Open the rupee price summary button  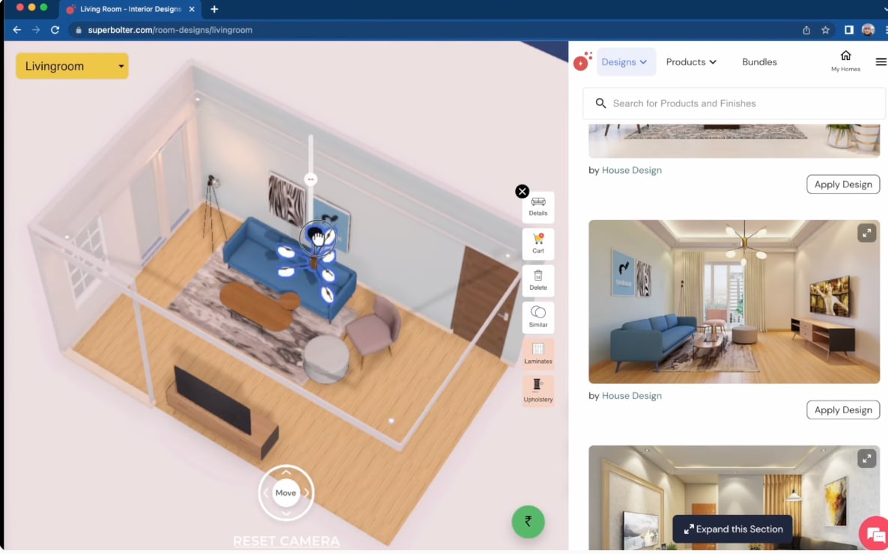click(x=528, y=521)
